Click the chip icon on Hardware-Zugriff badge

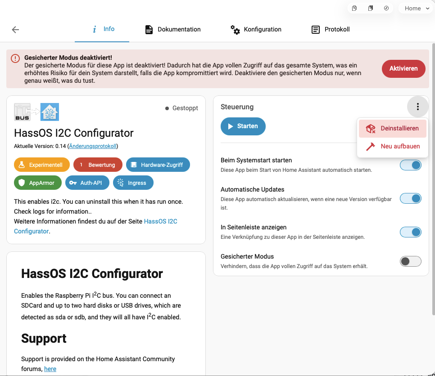[x=134, y=165]
